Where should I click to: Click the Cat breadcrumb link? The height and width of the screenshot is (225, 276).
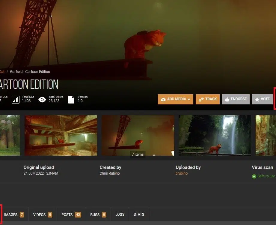tap(2, 71)
